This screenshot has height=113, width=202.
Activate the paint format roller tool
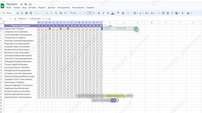click(x=31, y=13)
